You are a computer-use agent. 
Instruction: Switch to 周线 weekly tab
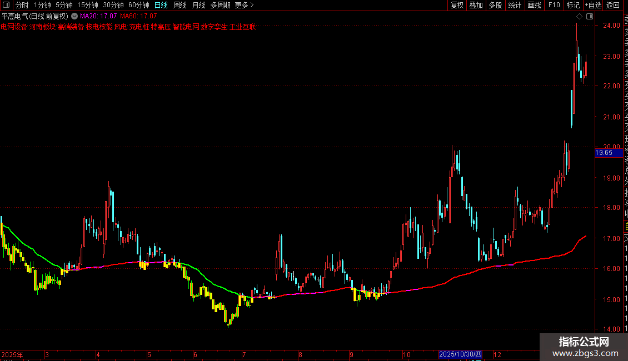180,5
